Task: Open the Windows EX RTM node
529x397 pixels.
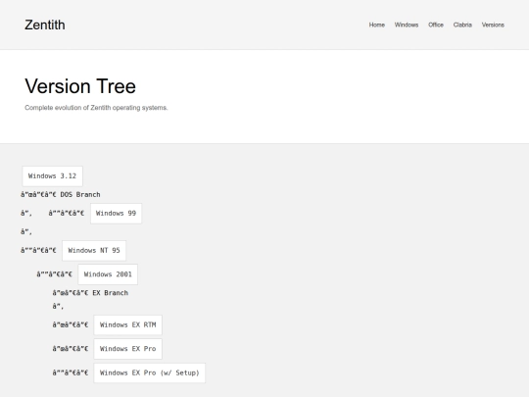Action: pos(128,325)
